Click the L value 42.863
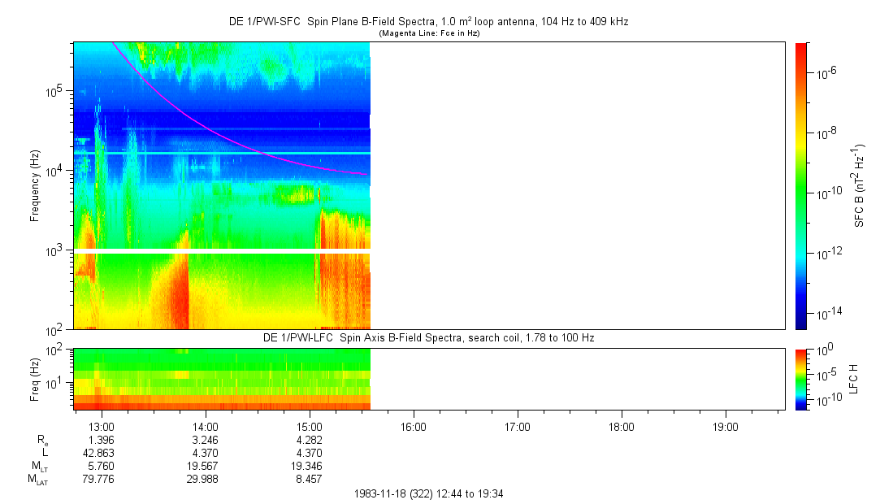 [x=101, y=451]
